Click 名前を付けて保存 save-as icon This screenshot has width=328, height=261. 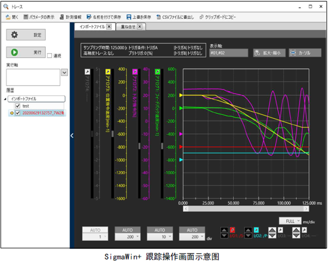point(89,17)
